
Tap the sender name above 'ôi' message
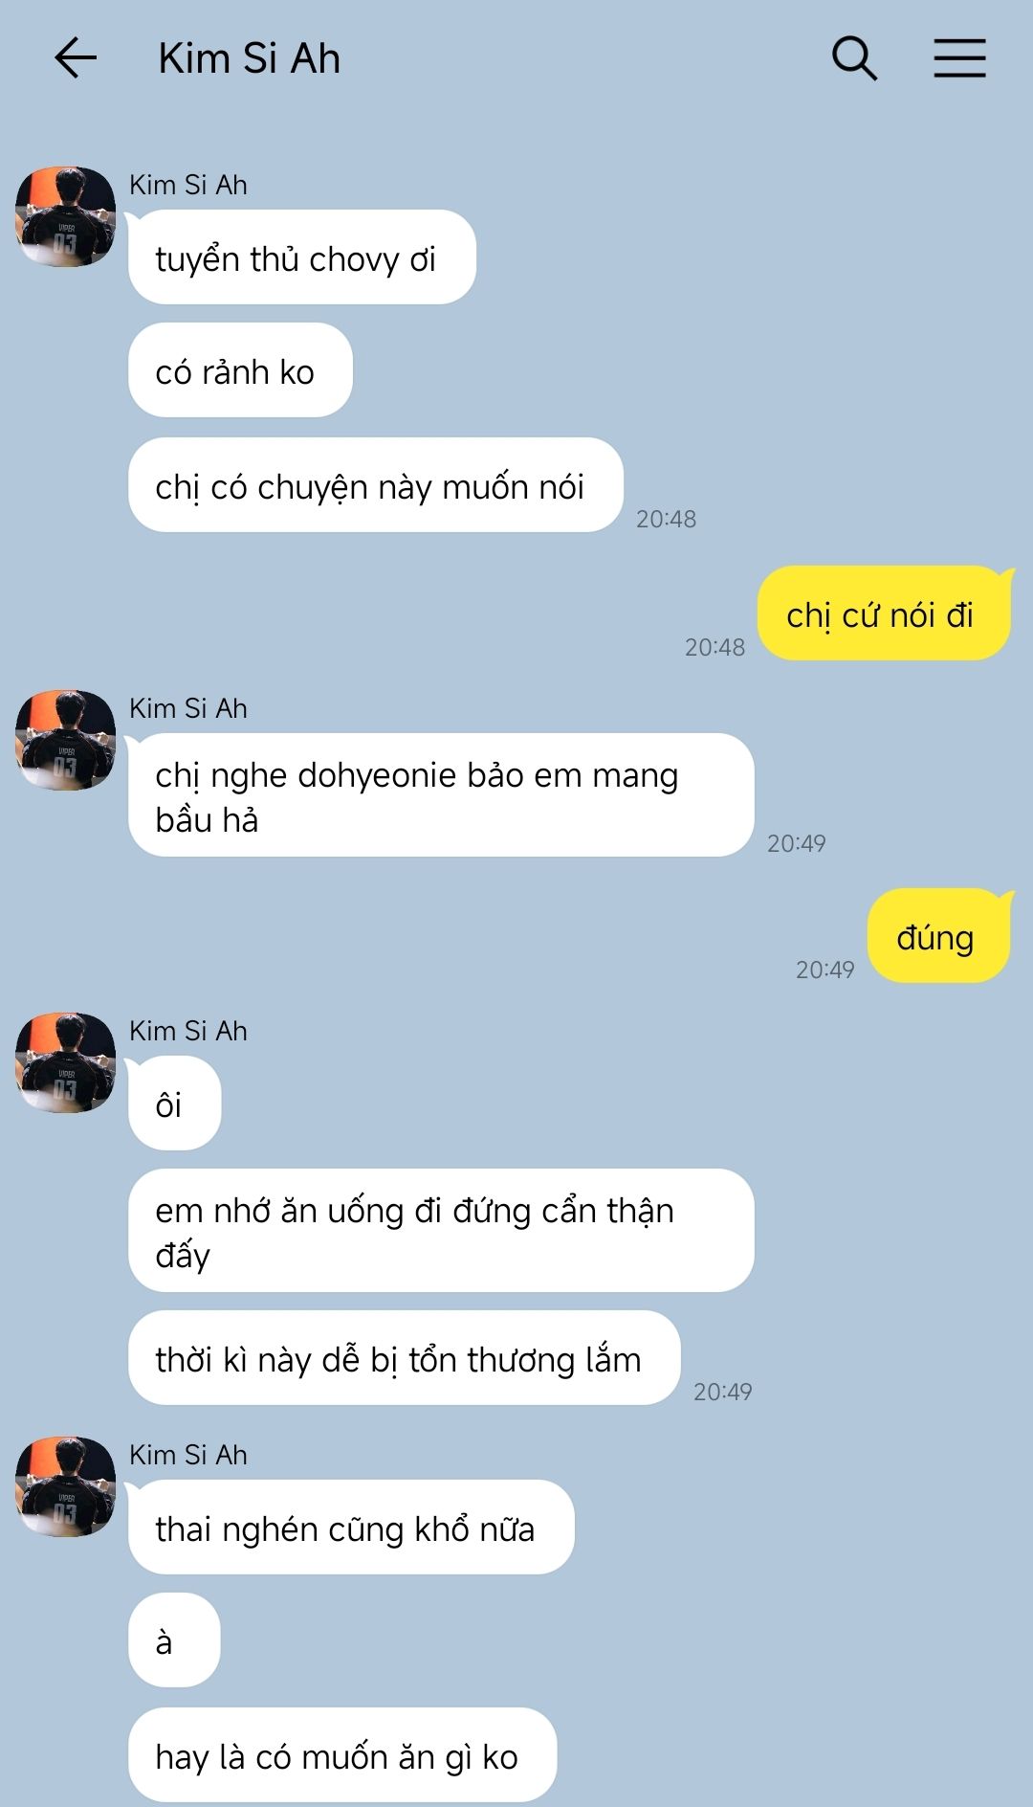point(188,1031)
